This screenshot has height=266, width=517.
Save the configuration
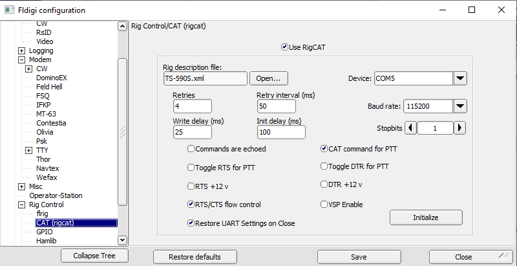359,257
